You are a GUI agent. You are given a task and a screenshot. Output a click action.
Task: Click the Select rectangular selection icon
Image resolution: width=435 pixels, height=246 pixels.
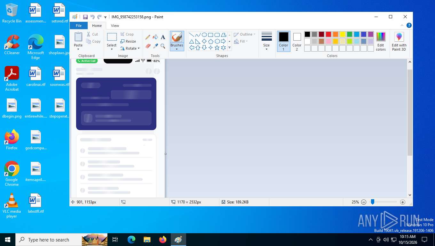pos(112,37)
